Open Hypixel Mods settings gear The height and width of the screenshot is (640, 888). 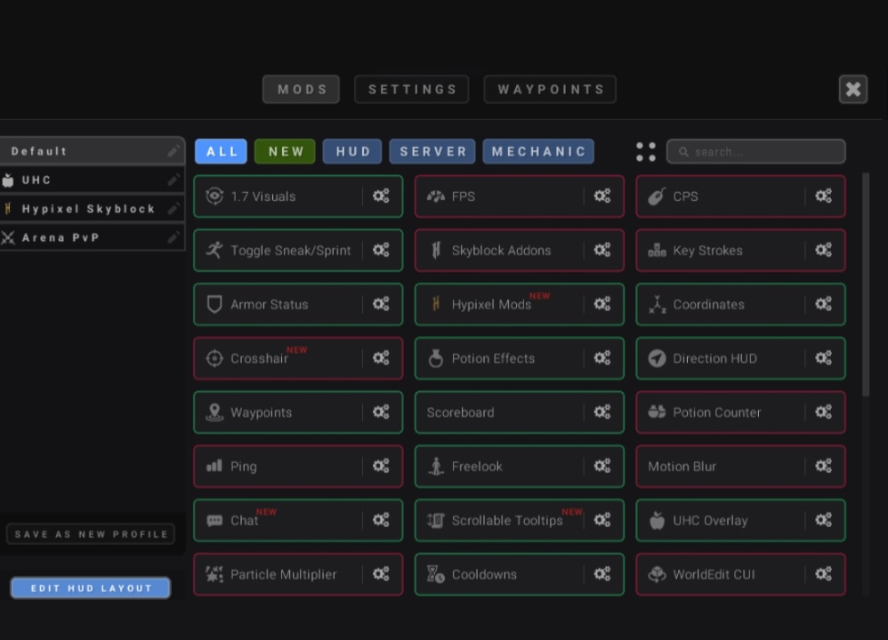(602, 304)
